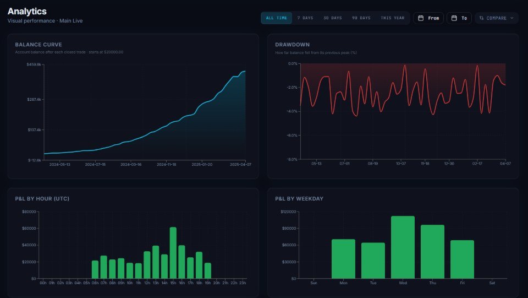Click the -4.0% drawdown axis label
The width and height of the screenshot is (528, 298).
pos(292,111)
